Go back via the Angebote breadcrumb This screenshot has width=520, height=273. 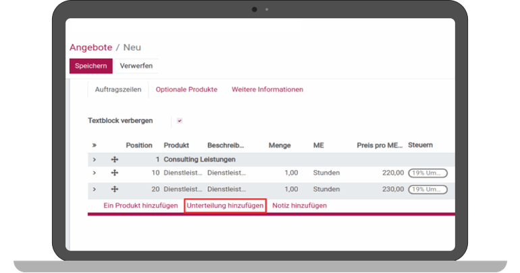click(91, 47)
